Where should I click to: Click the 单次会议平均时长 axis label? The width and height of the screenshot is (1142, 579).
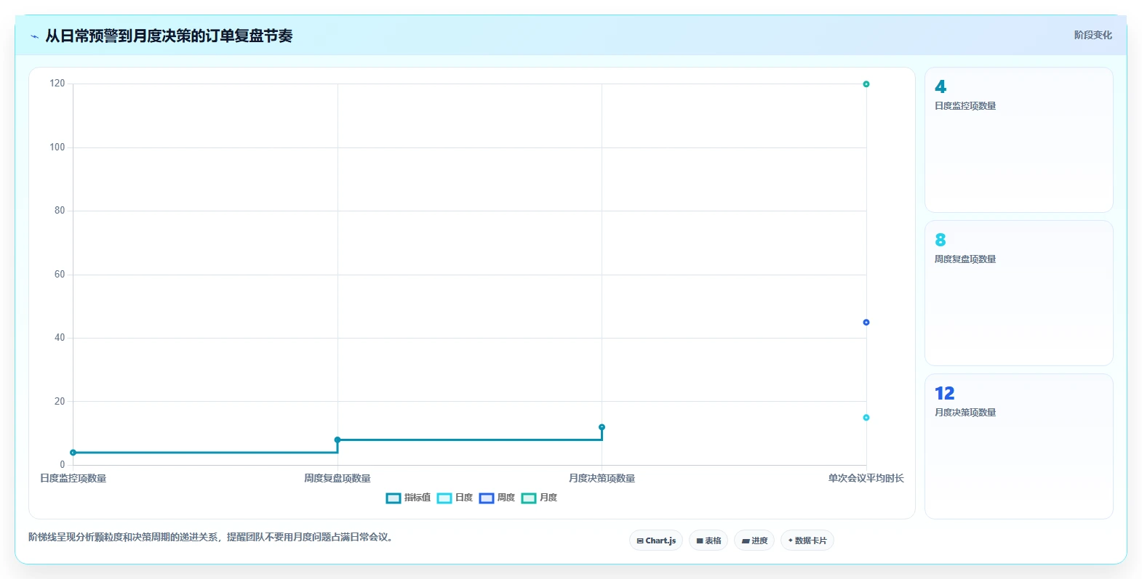click(x=866, y=479)
